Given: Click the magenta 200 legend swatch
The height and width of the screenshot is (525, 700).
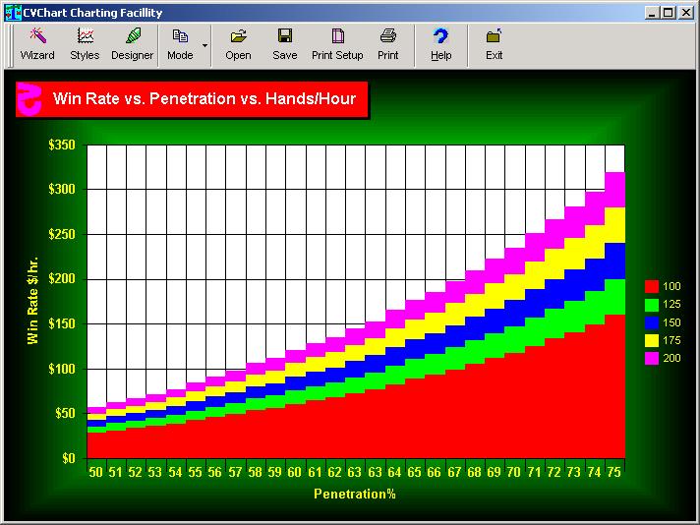Looking at the screenshot, I should coord(651,358).
